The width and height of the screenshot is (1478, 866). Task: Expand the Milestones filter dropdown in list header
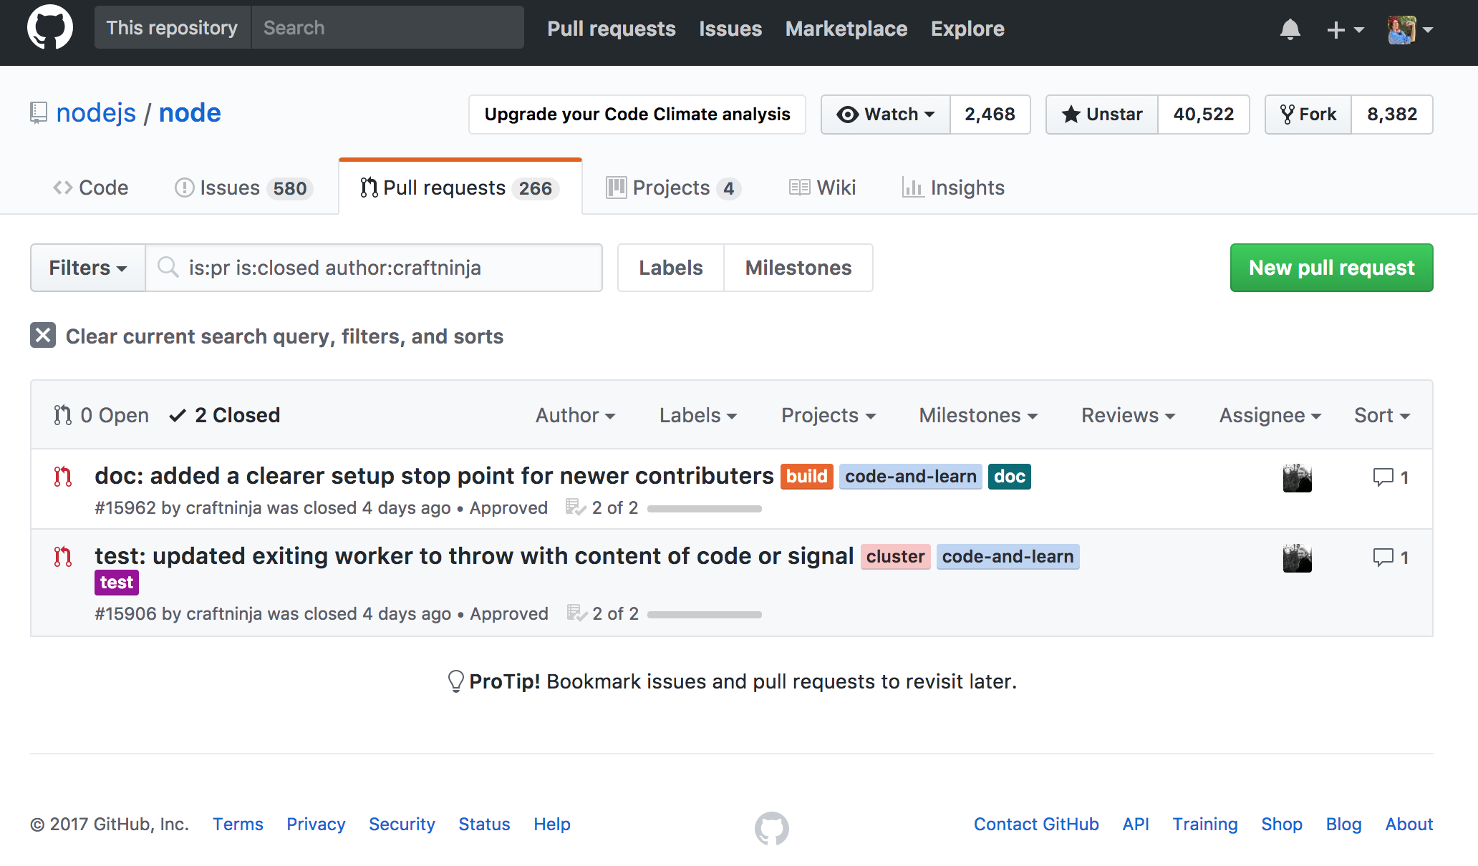[979, 415]
